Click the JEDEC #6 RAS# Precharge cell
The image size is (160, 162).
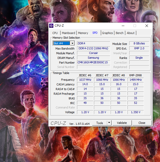coord(85,93)
